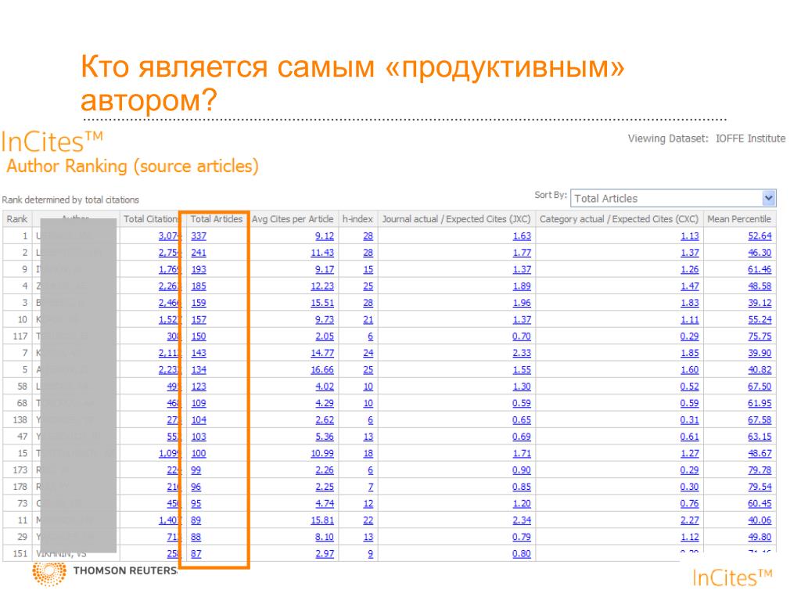This screenshot has height=601, width=801.
Task: Click the Mean Percentile column header
Action: pyautogui.click(x=739, y=219)
